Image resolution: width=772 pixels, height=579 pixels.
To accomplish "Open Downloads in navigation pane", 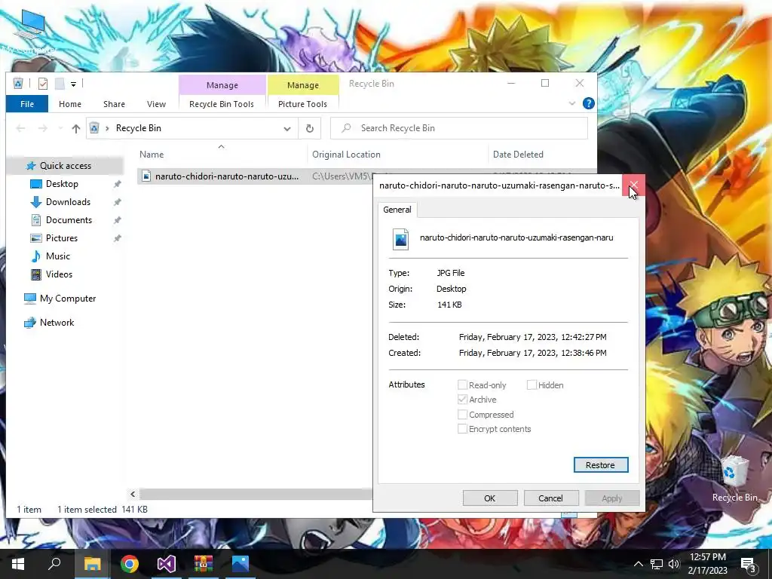I will (x=68, y=202).
